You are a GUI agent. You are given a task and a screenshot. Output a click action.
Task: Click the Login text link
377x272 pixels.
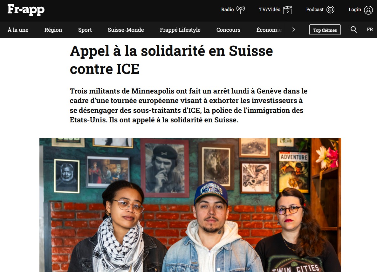tap(355, 10)
